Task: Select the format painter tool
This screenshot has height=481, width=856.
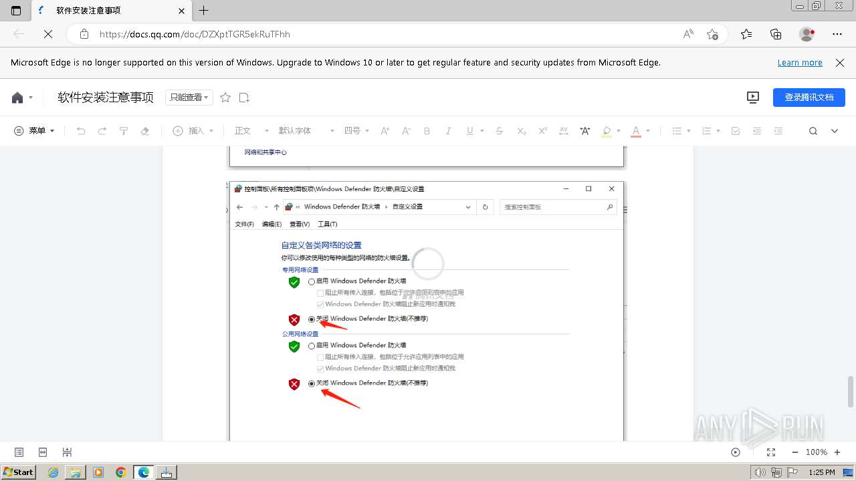Action: click(x=124, y=131)
